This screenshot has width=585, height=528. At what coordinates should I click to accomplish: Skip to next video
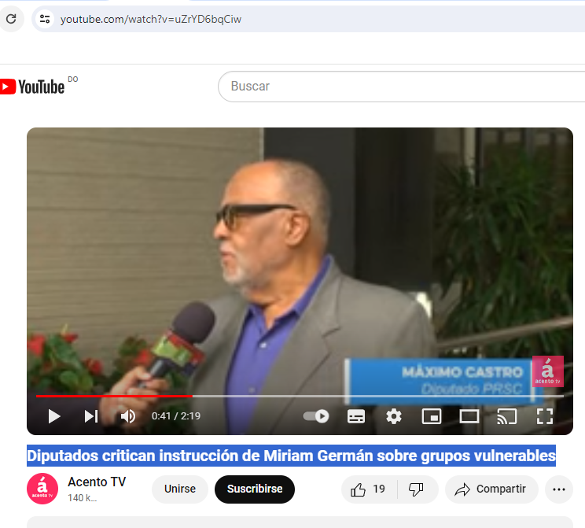[91, 416]
